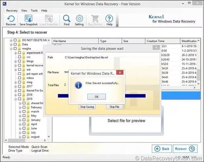204x162 pixels.
Task: Click the ost folder icon
Action: (24, 70)
